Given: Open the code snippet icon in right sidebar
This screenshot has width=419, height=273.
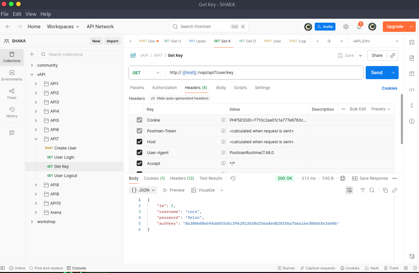Looking at the screenshot, I should click(x=411, y=90).
